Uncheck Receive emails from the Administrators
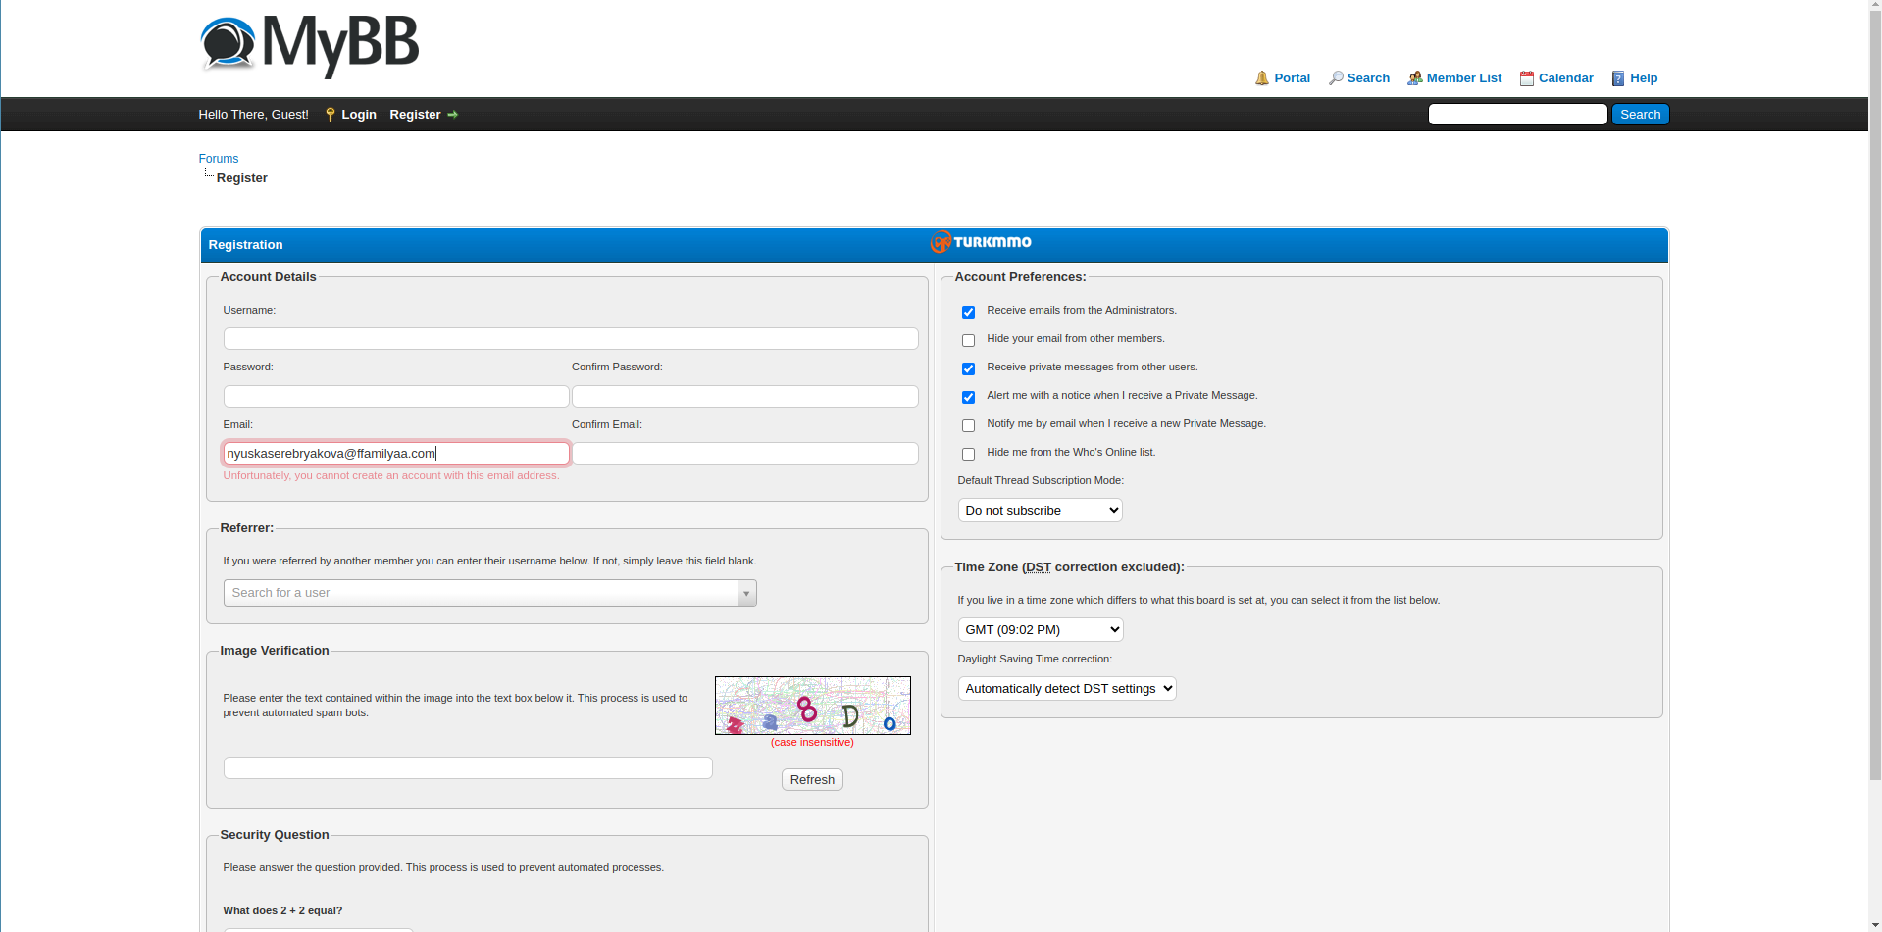Viewport: 1882px width, 932px height. click(968, 312)
